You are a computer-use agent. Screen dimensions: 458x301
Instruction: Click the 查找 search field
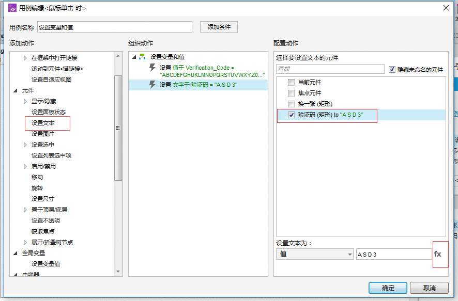click(x=330, y=69)
